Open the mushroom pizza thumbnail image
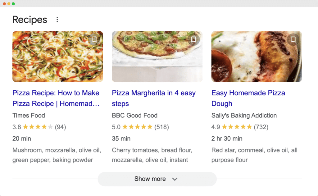This screenshot has height=196, width=318. tap(57, 56)
